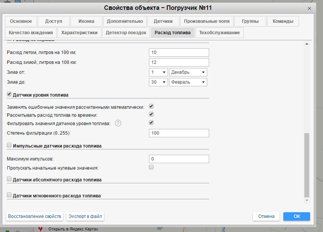Toggle calculate fuel consumption by time

151,114
